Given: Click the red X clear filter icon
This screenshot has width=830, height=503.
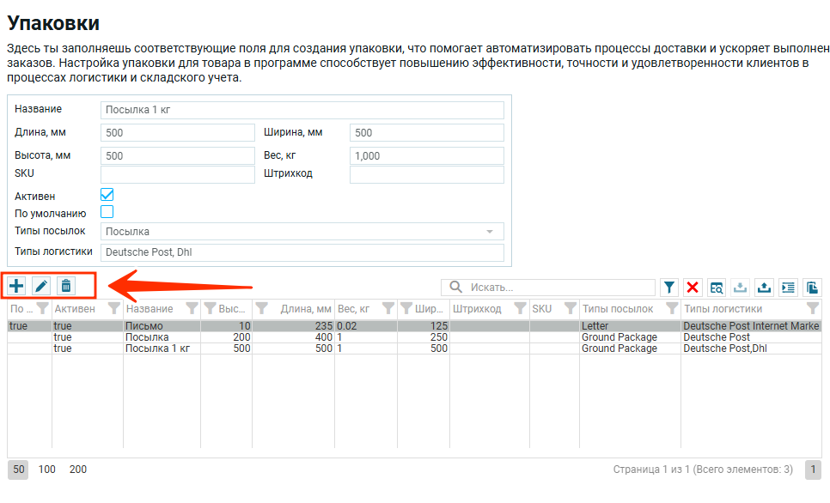Looking at the screenshot, I should tap(693, 288).
